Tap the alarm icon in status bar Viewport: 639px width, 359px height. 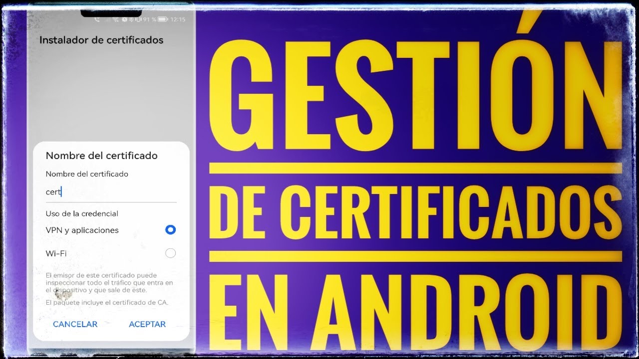tap(124, 19)
